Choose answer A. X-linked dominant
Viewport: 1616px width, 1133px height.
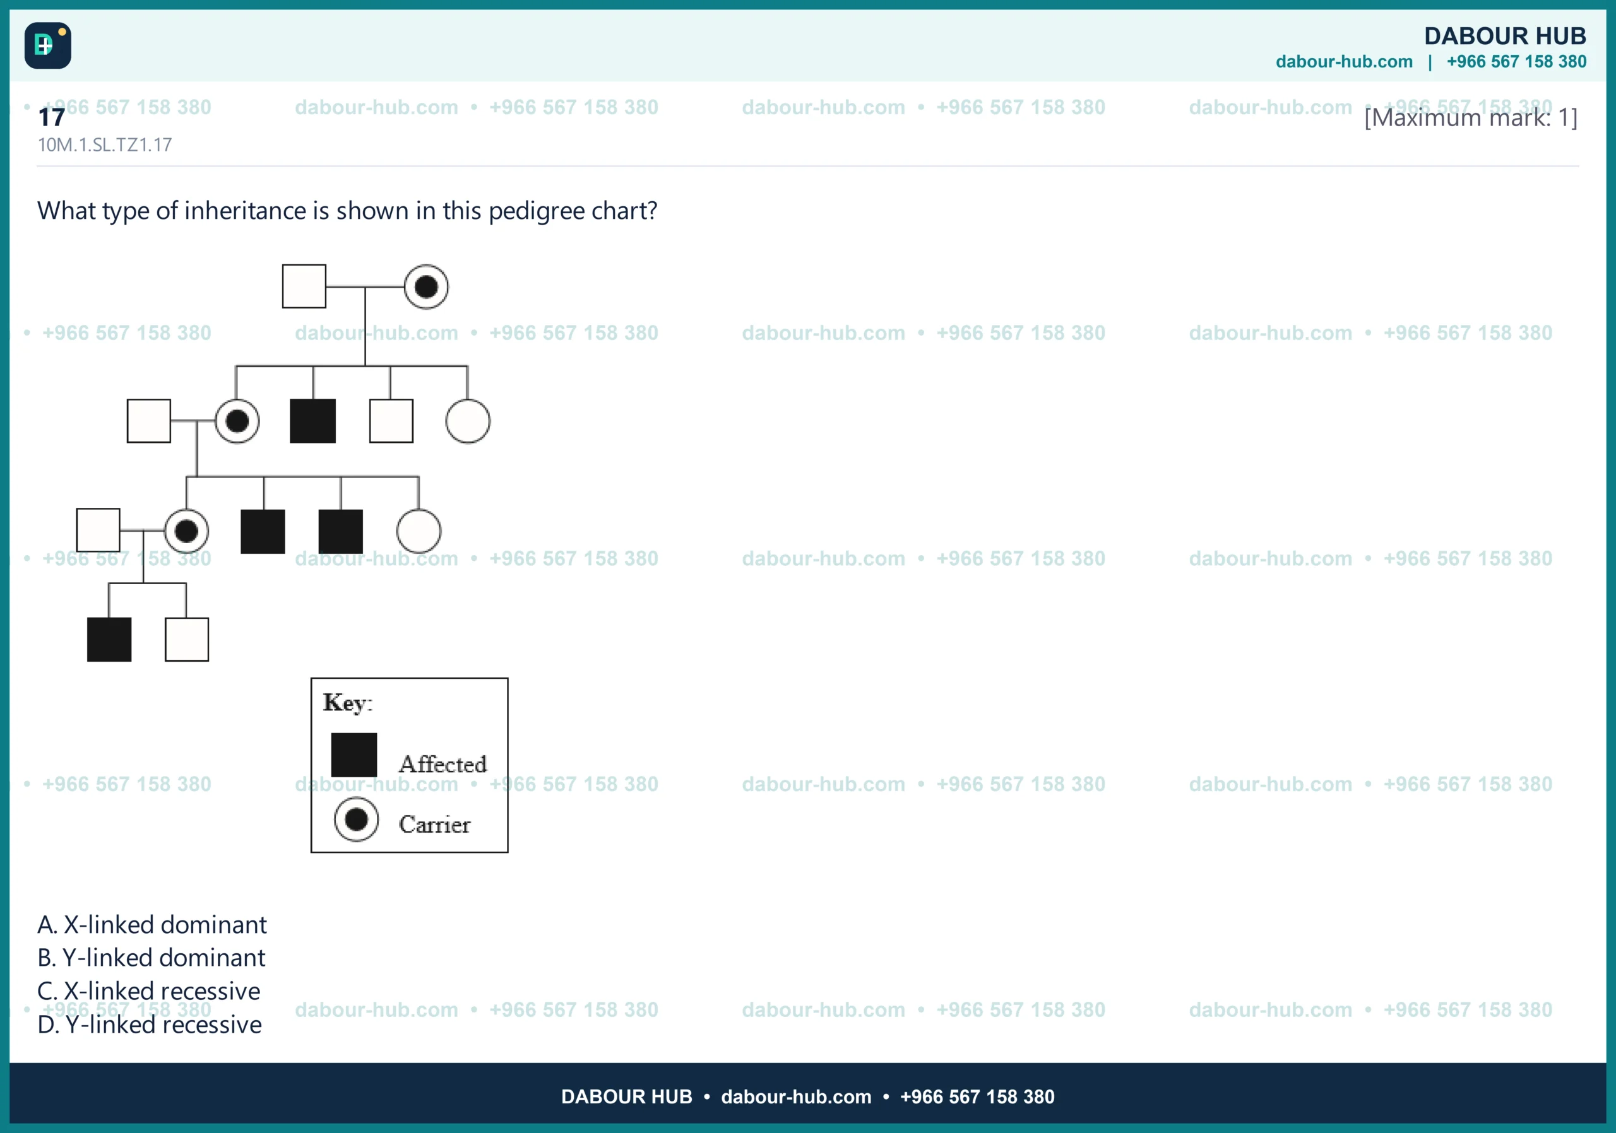point(152,924)
